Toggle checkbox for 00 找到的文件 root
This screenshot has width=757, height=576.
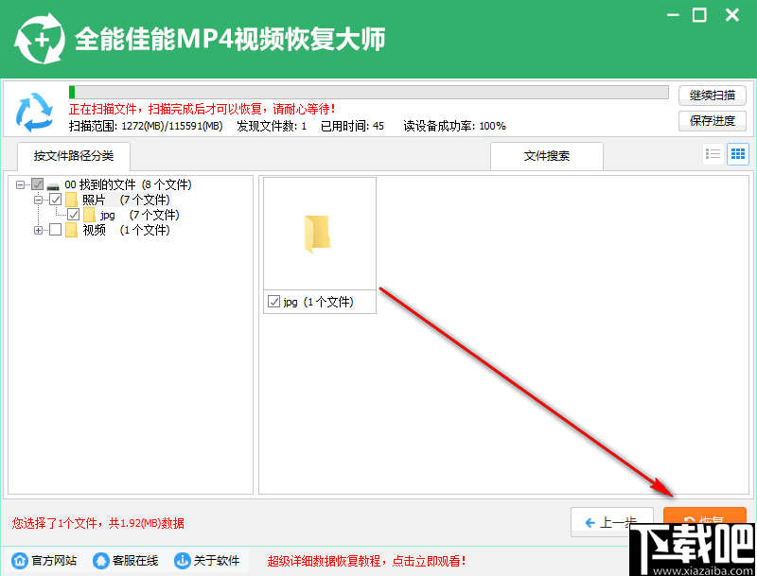[38, 184]
